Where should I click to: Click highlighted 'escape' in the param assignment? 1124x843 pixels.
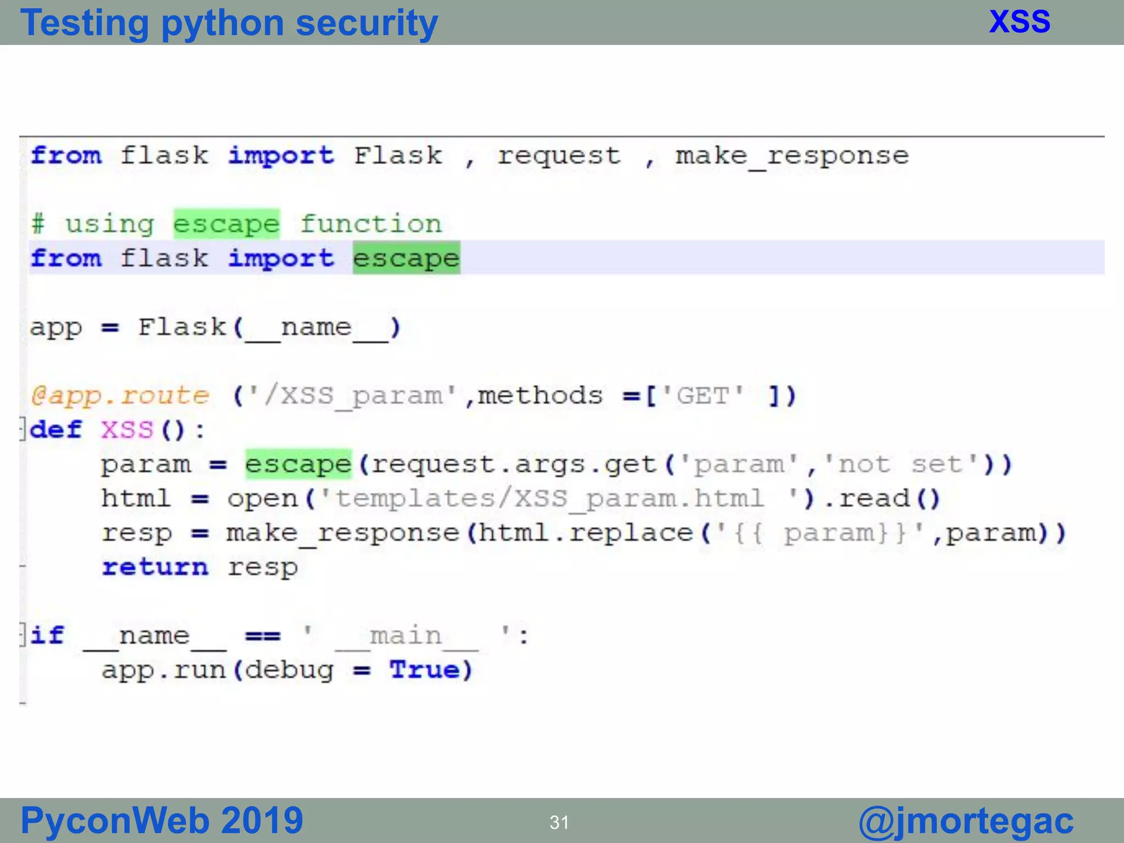[298, 464]
